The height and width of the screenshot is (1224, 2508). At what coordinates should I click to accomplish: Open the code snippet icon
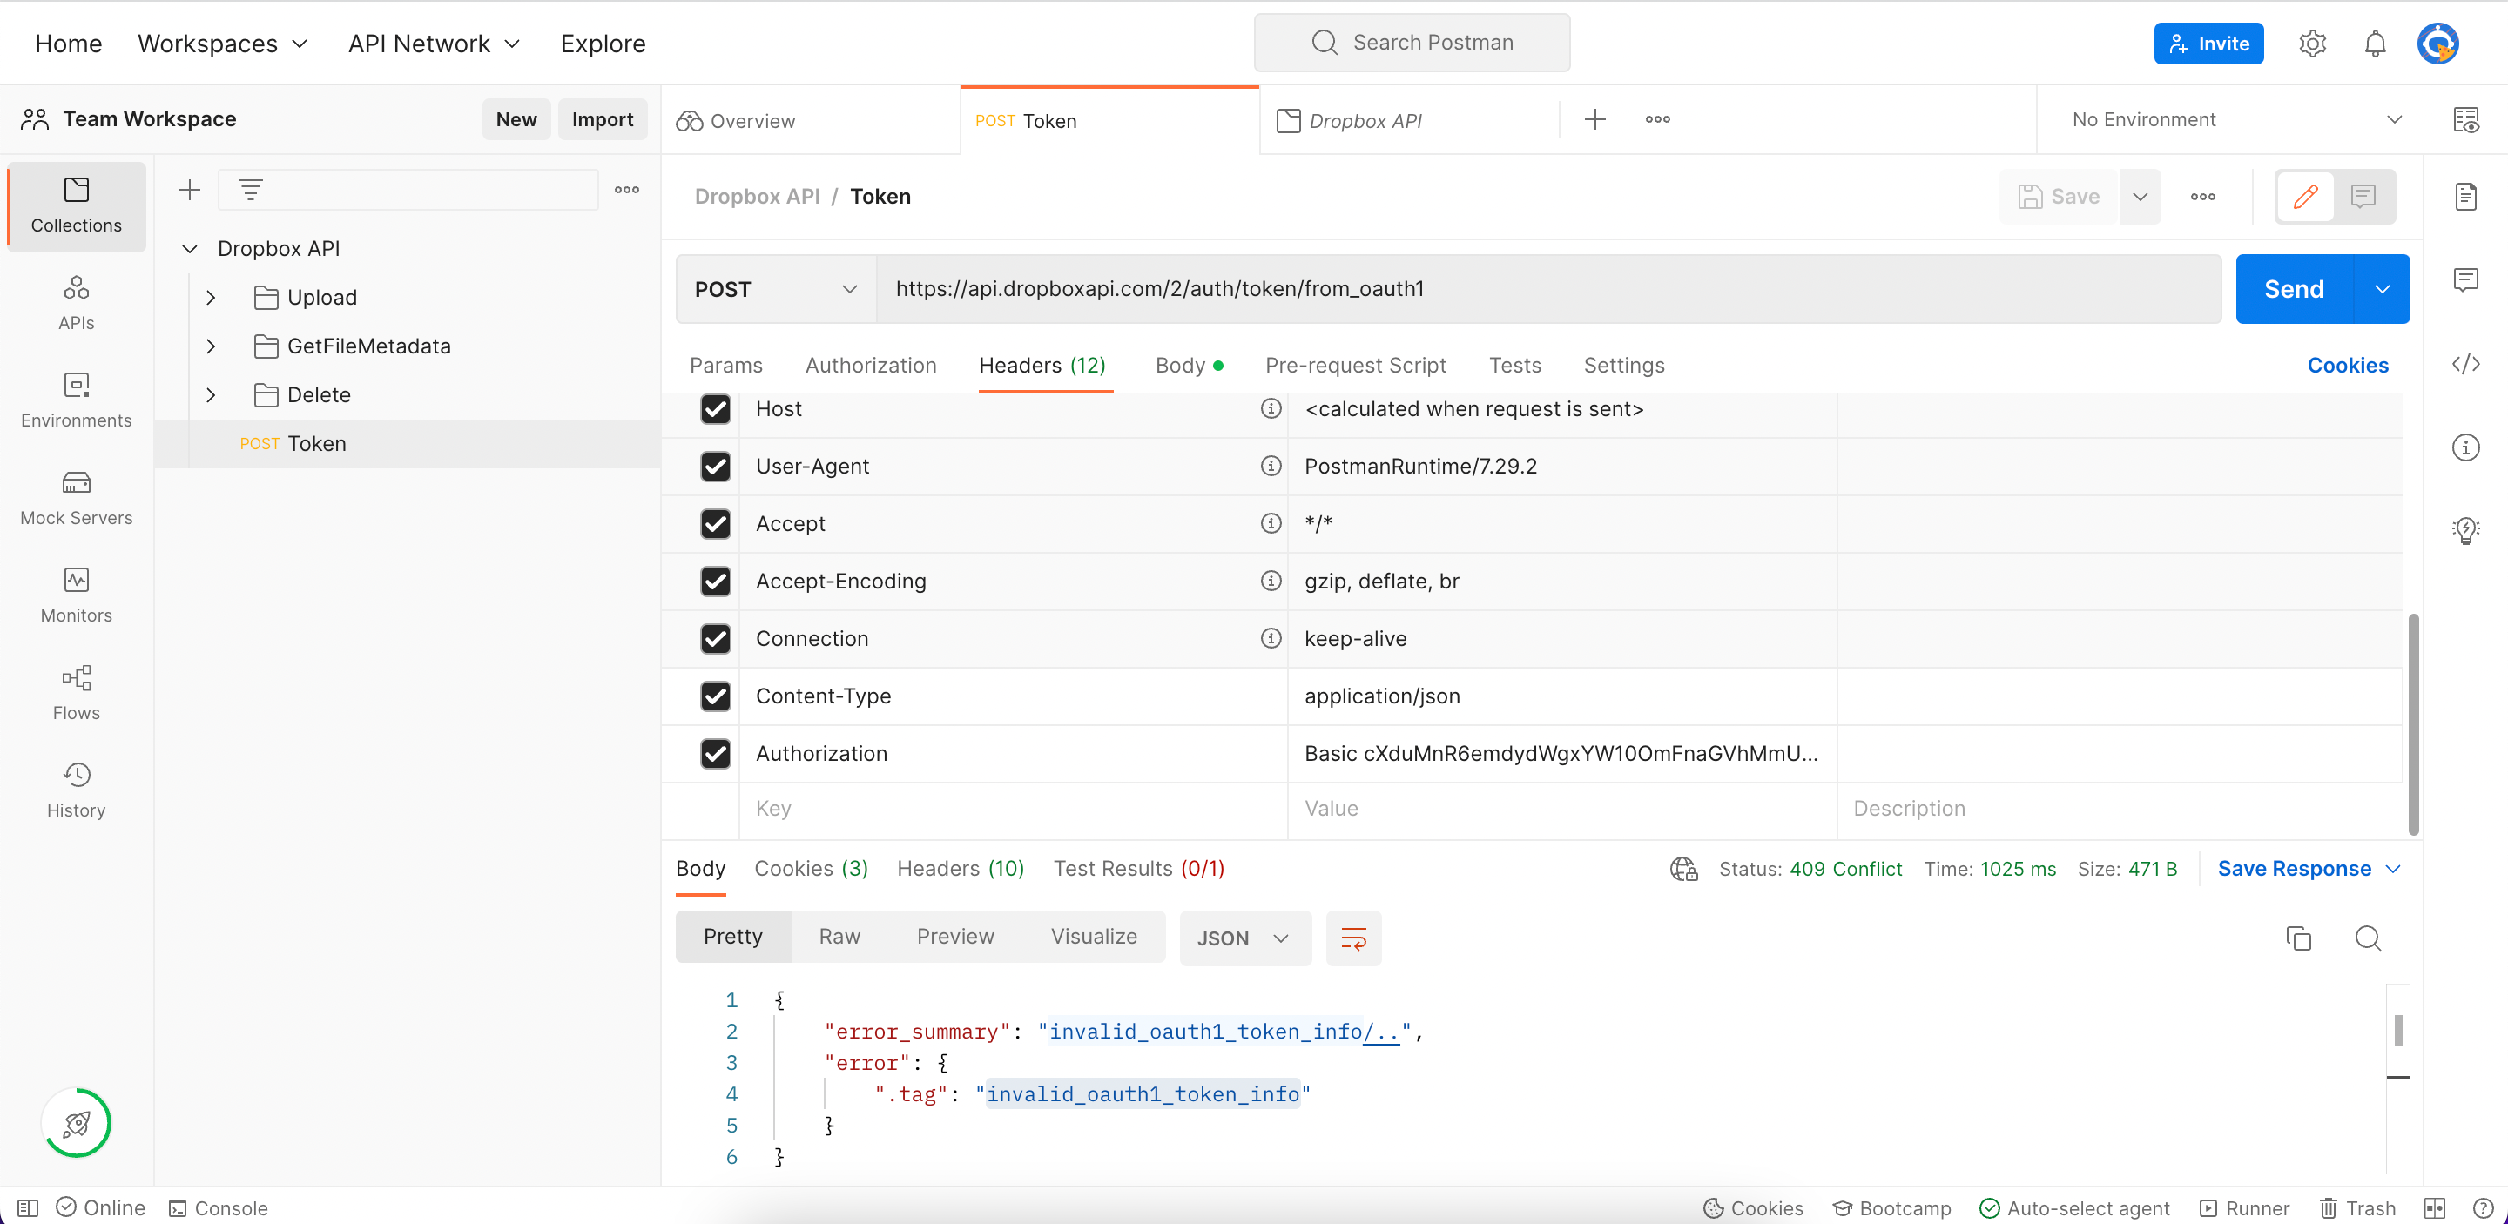tap(2465, 364)
